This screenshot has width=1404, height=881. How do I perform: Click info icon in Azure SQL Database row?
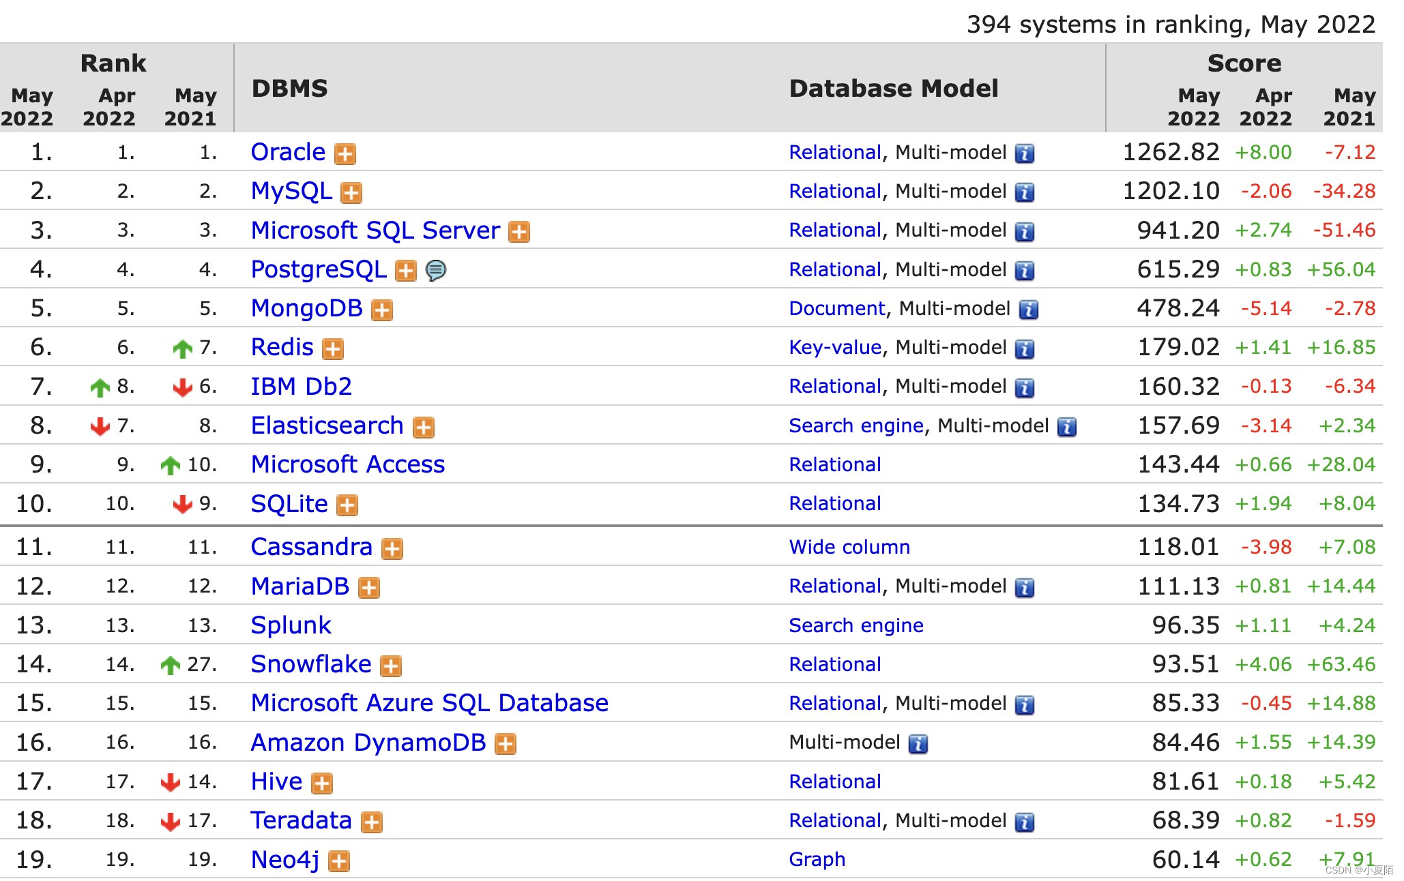1025,704
